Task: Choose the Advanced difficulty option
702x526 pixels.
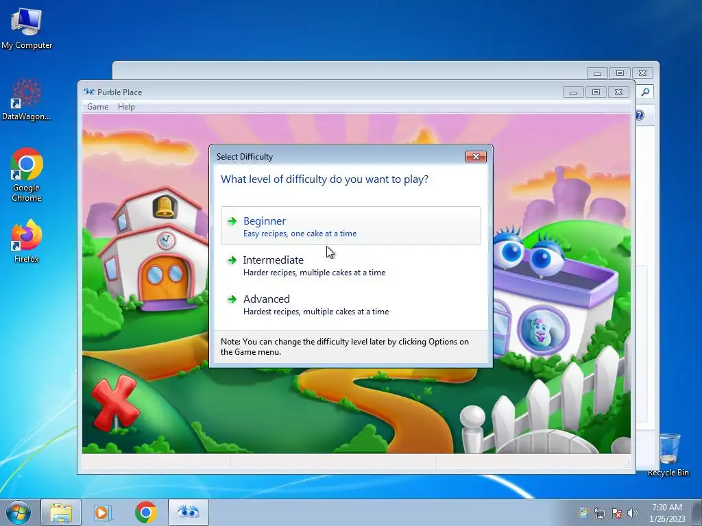Action: 350,304
